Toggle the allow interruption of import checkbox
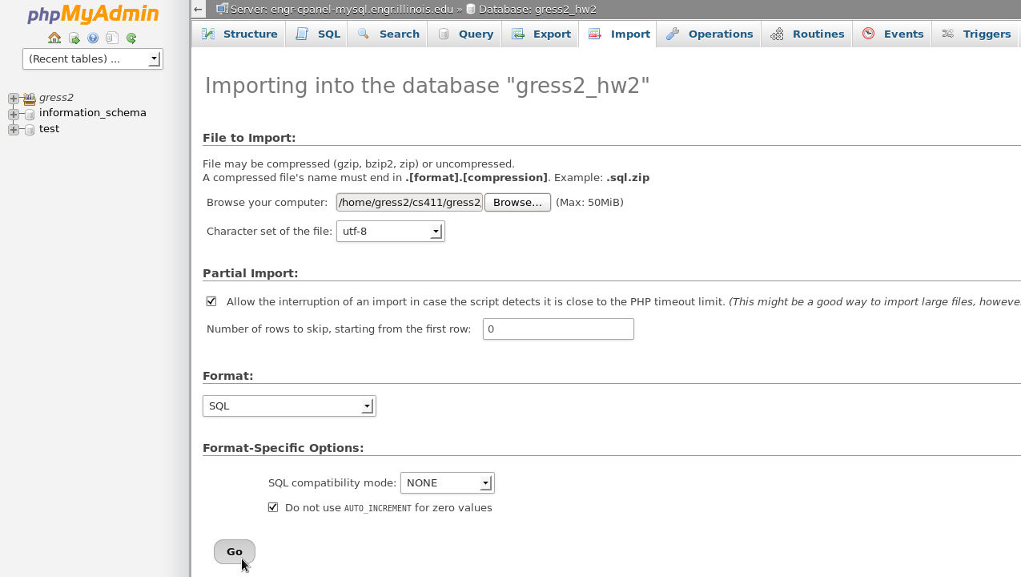1021x577 pixels. click(x=211, y=301)
